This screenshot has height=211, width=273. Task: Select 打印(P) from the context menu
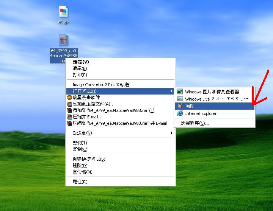[x=121, y=75]
